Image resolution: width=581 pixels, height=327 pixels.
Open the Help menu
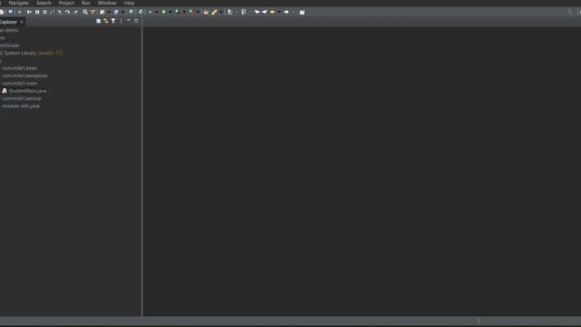(129, 3)
